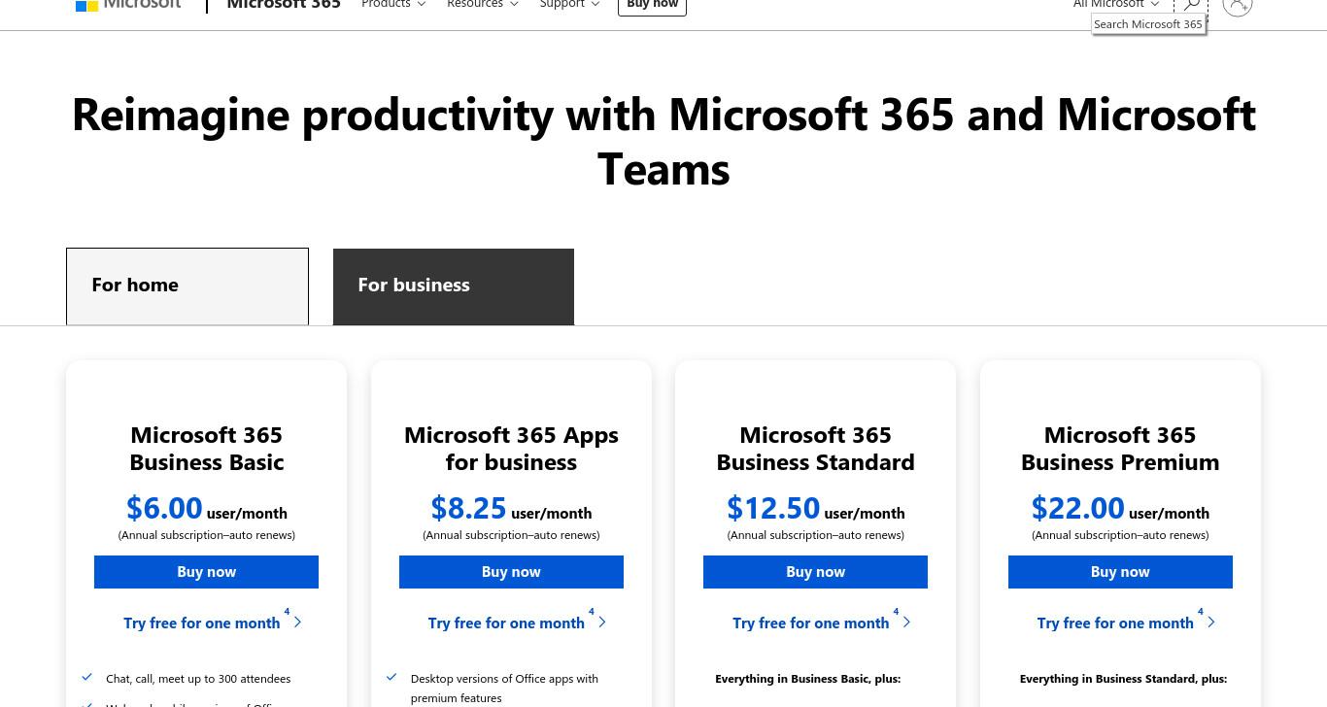Viewport: 1327px width, 707px height.
Task: Click the header Buy now button
Action: point(652,5)
